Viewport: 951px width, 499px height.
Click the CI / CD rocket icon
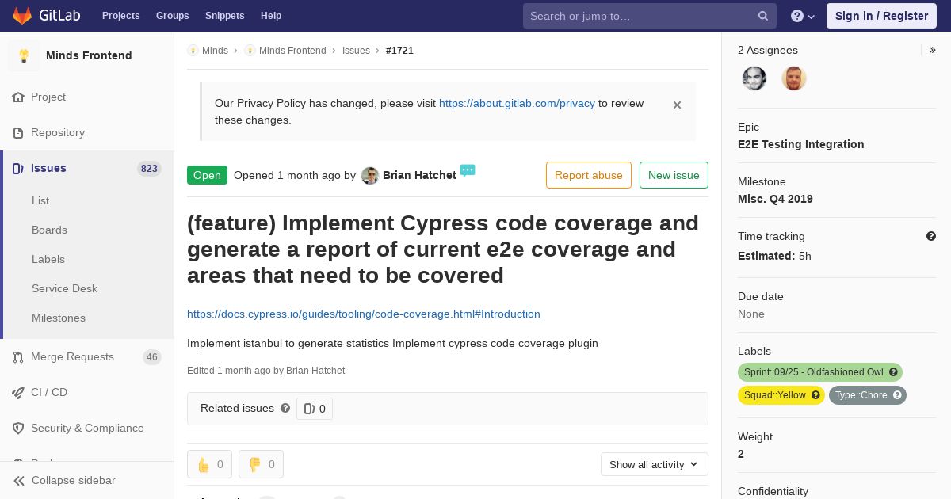18,392
